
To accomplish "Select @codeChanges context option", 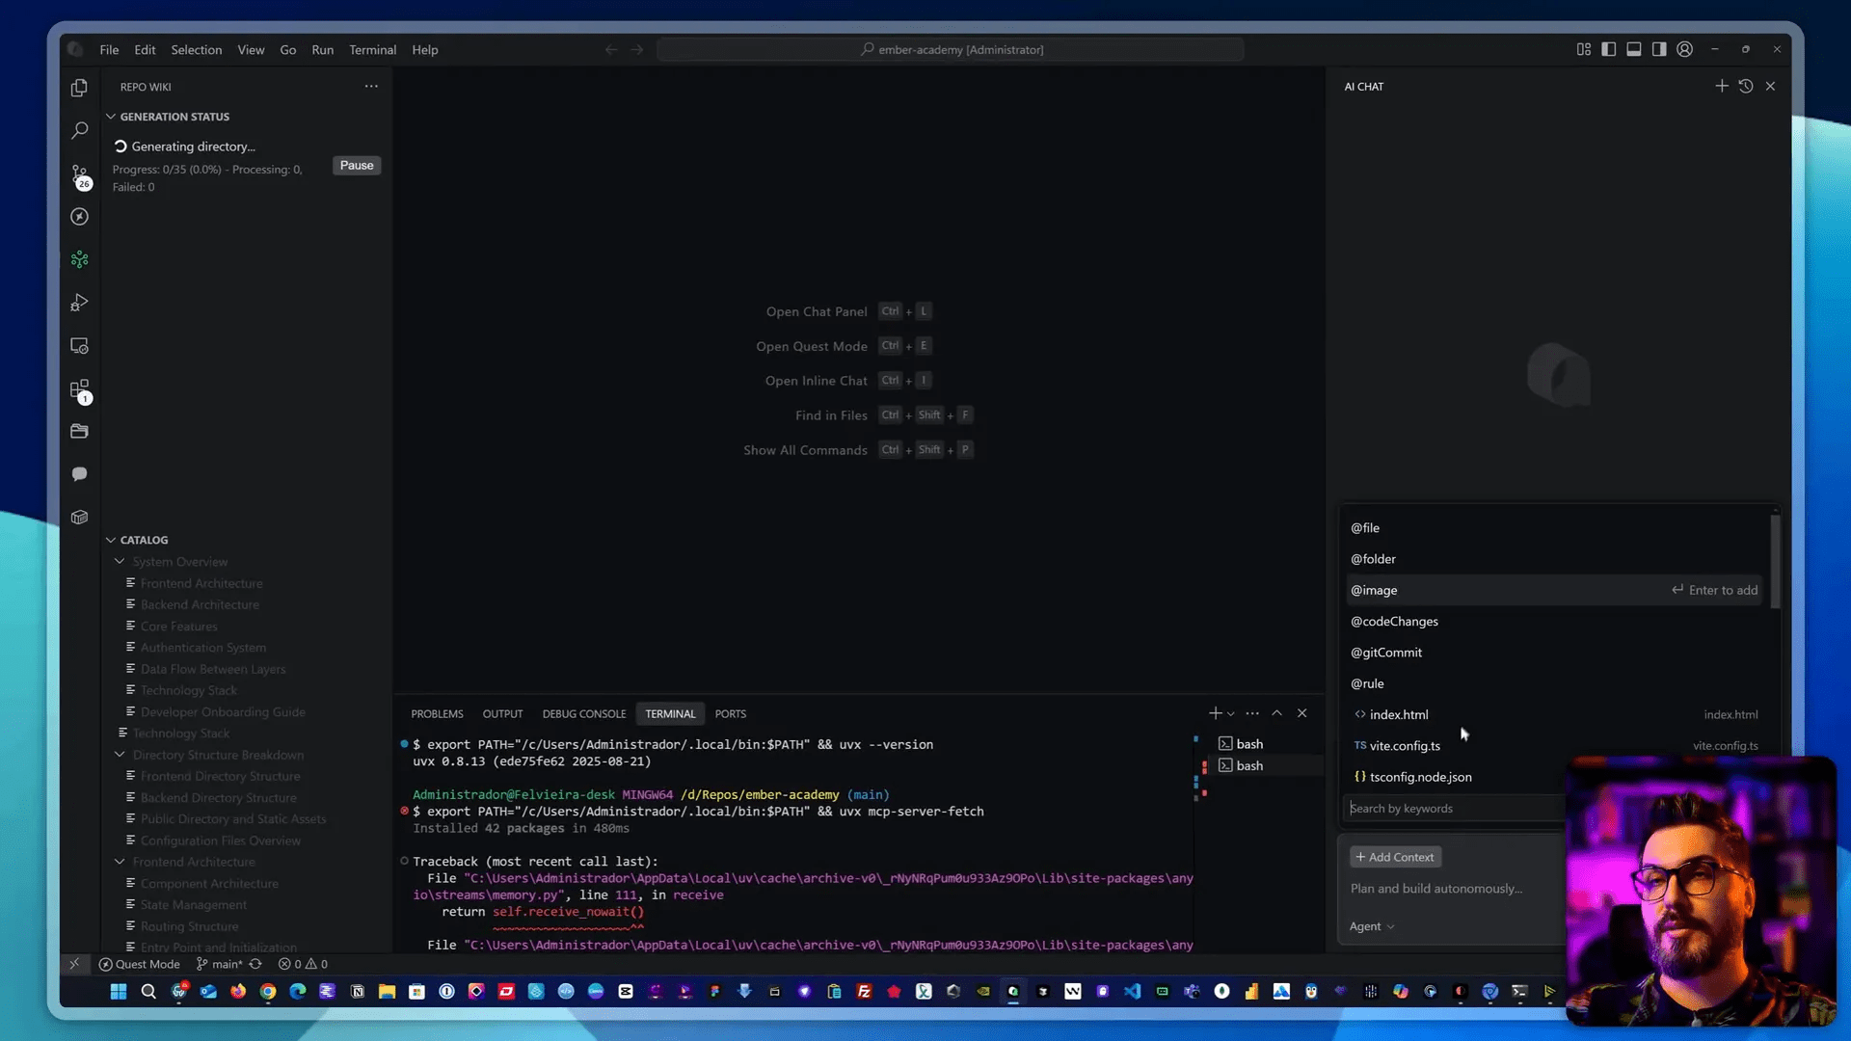I will click(x=1553, y=622).
